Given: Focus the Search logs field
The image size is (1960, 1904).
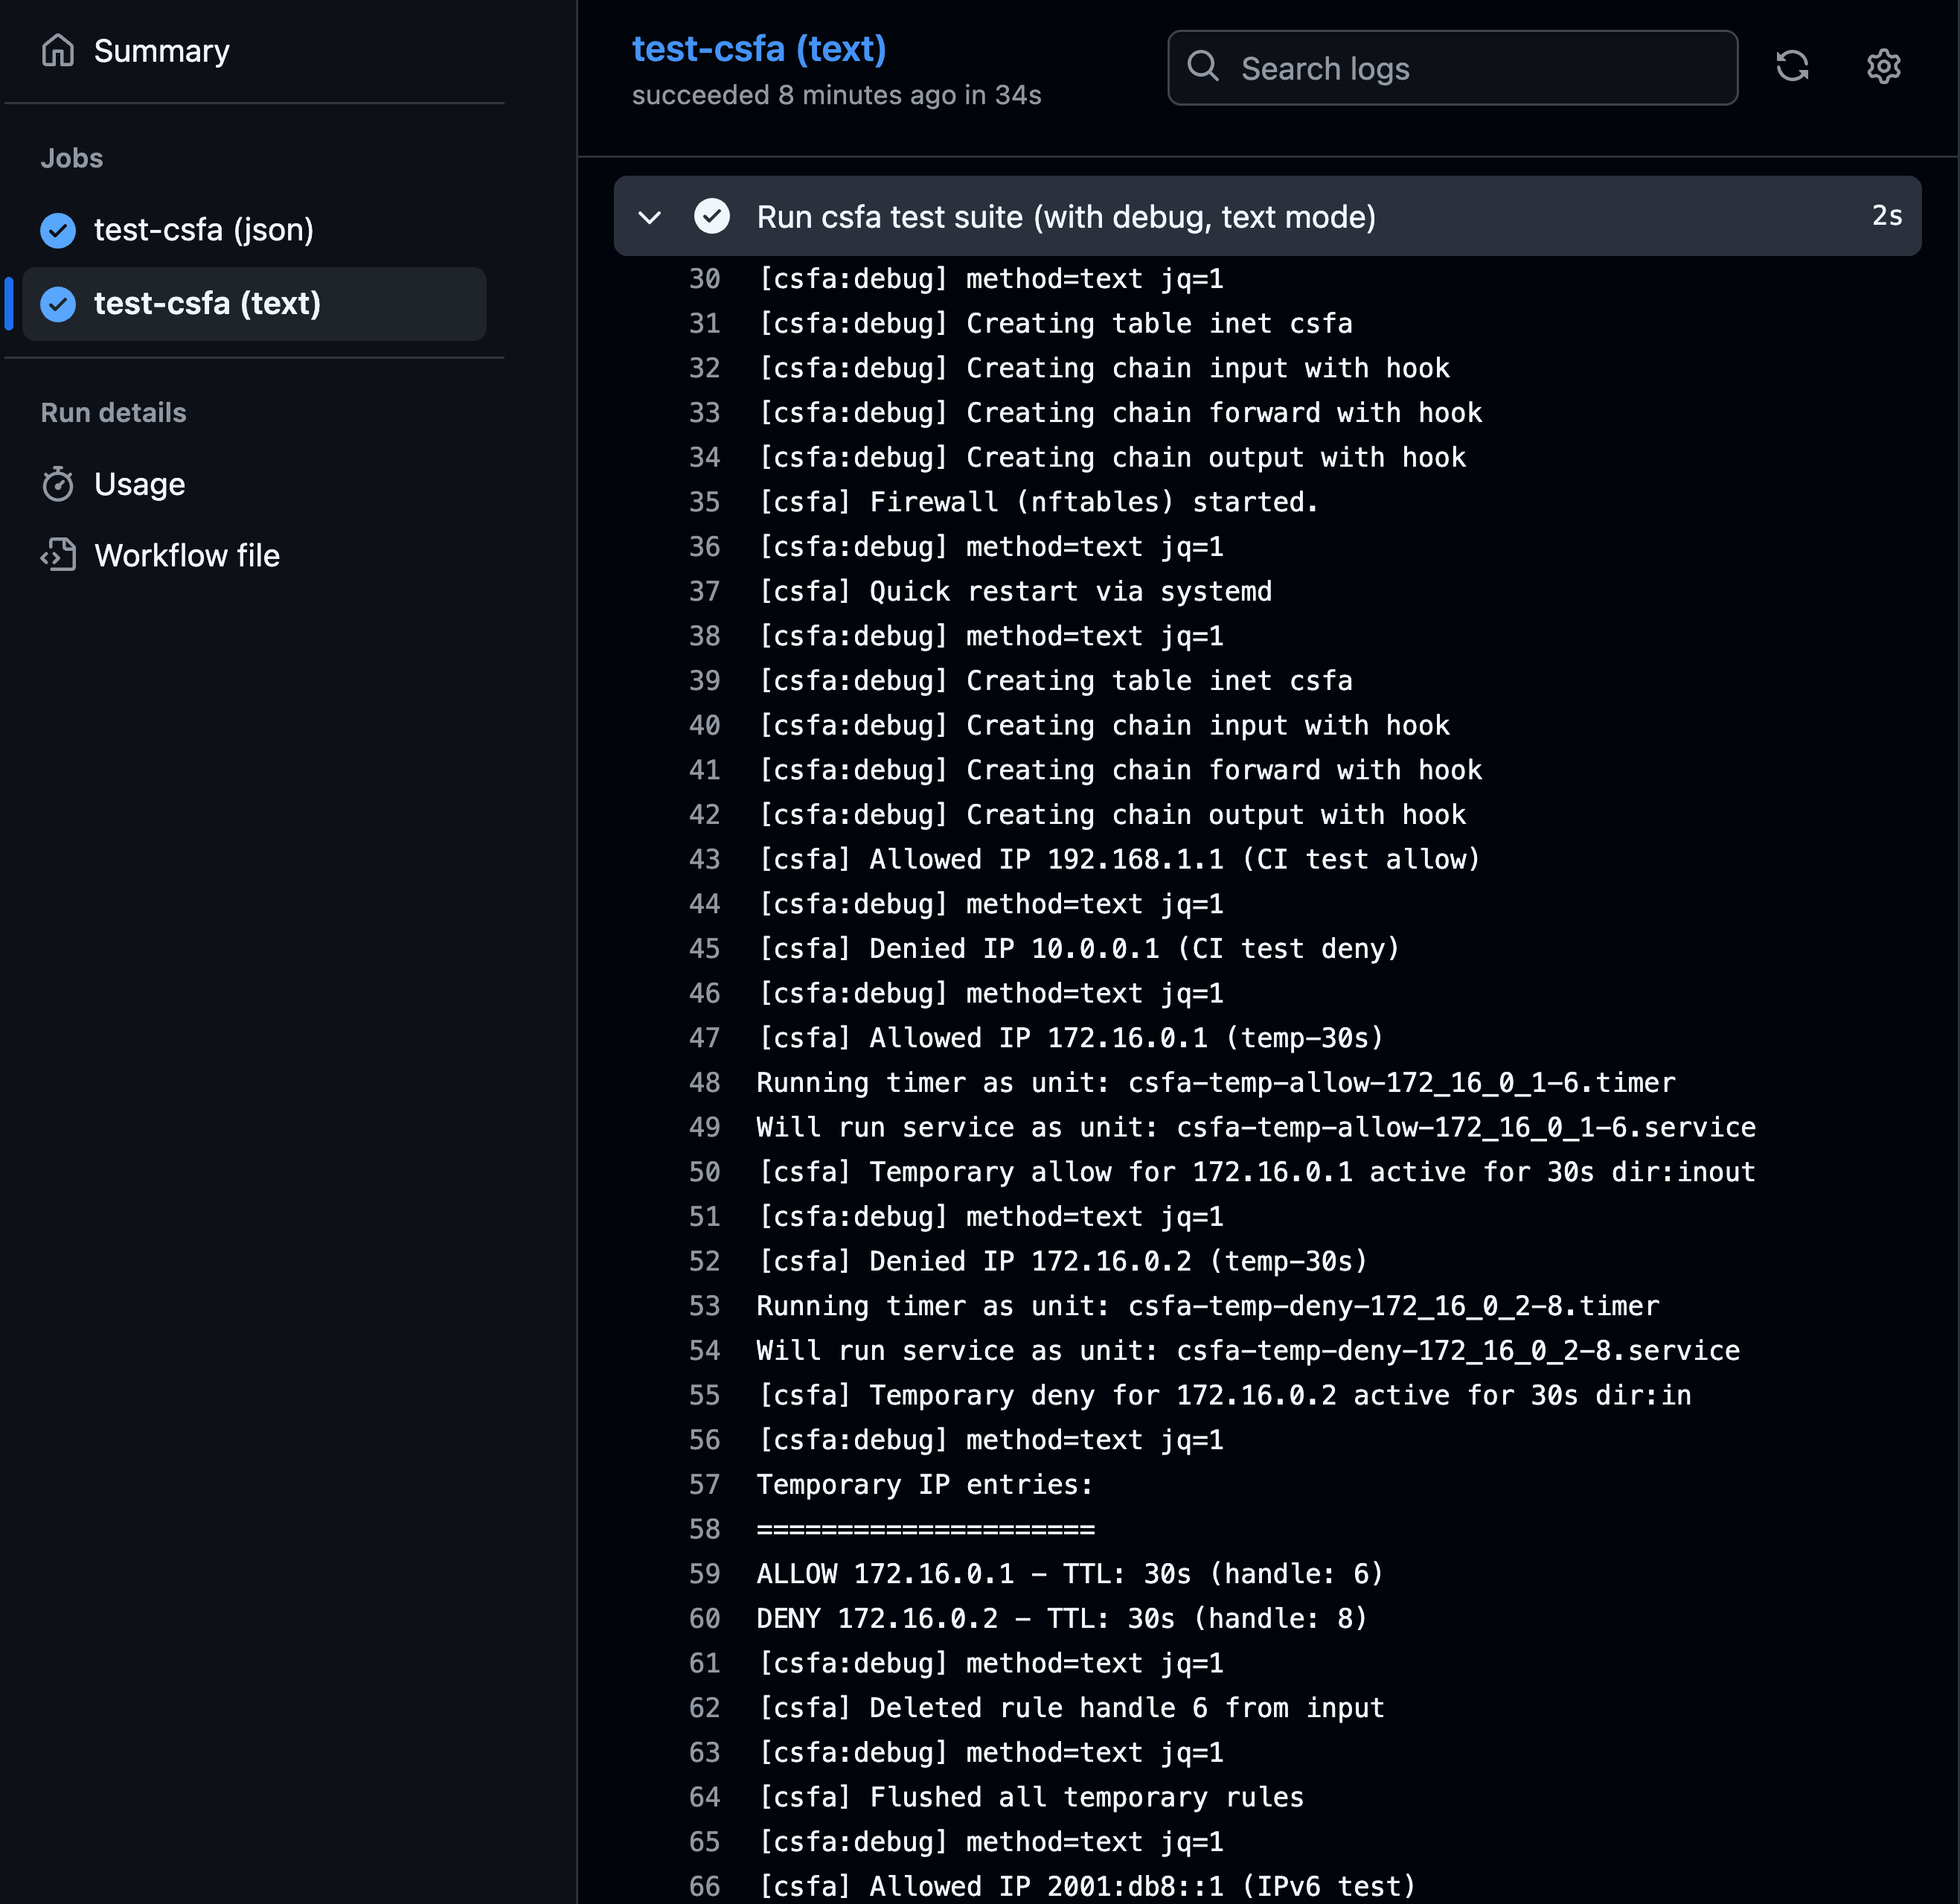Looking at the screenshot, I should 1452,68.
